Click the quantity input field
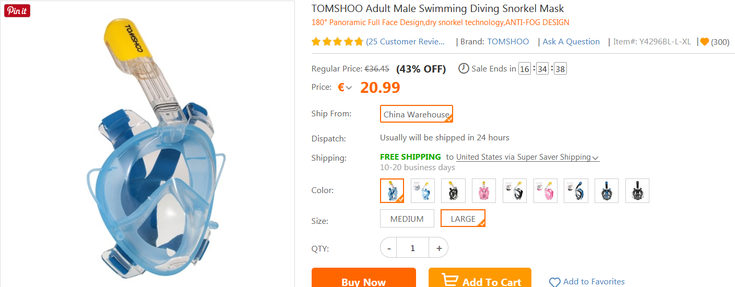The image size is (735, 287). coord(412,248)
